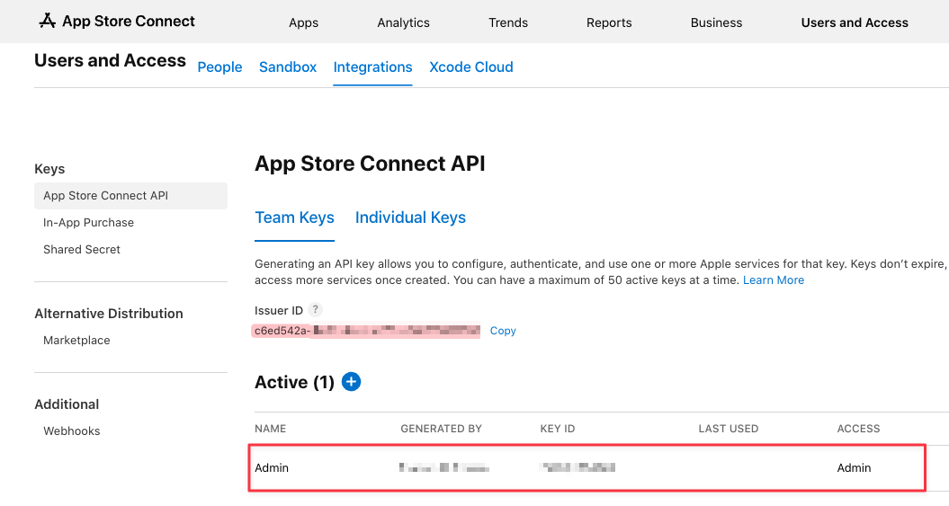Select the Integrations tab
This screenshot has width=949, height=506.
pyautogui.click(x=372, y=67)
